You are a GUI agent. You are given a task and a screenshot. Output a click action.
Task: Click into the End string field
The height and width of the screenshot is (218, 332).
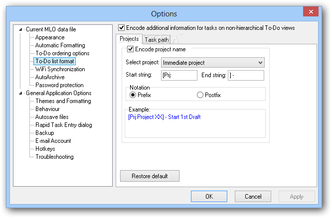[246, 75]
